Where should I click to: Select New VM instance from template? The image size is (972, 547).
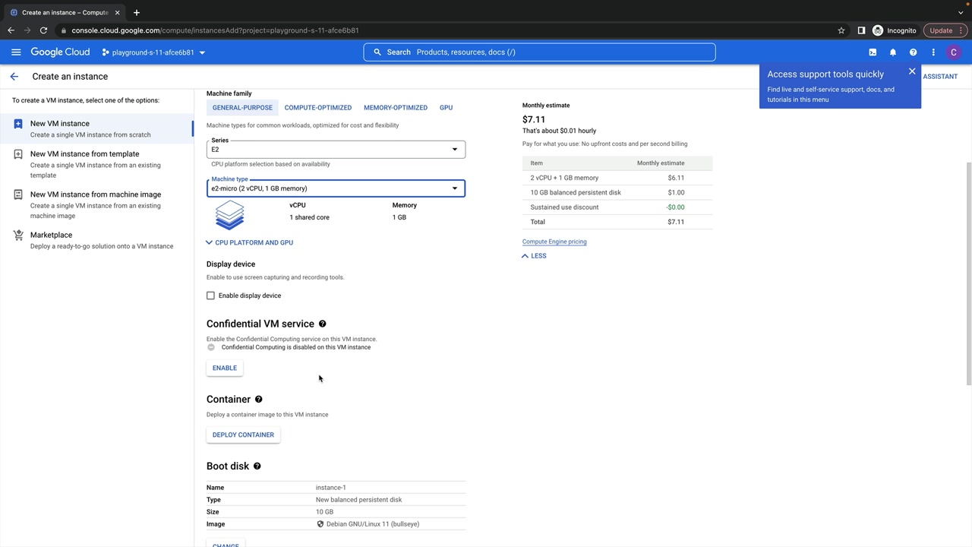97,164
